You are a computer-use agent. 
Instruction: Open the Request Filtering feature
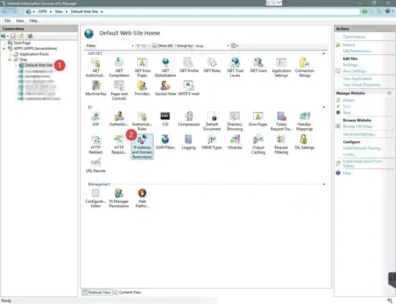282,144
